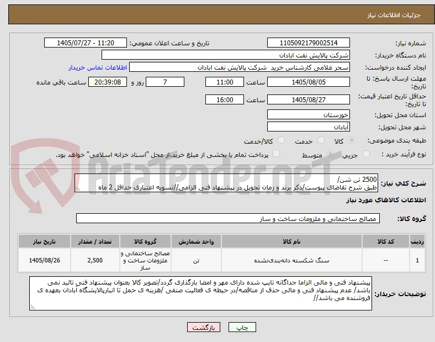Click the نام کالا column header
Screen dimensions: 435x342
(291, 241)
